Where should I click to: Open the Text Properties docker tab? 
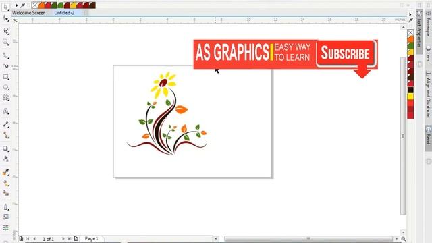coord(418,32)
